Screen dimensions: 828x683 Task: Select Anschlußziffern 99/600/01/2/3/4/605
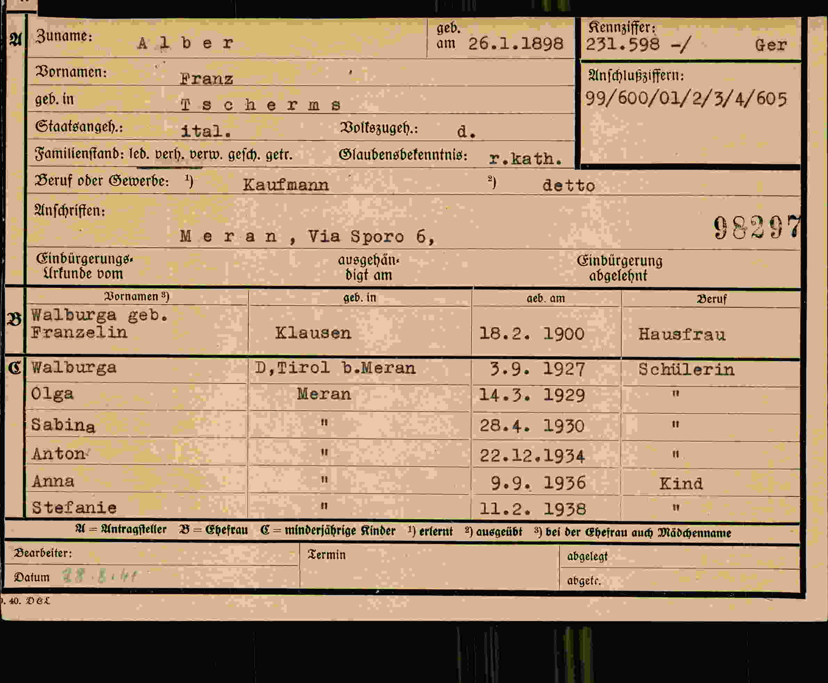point(686,99)
